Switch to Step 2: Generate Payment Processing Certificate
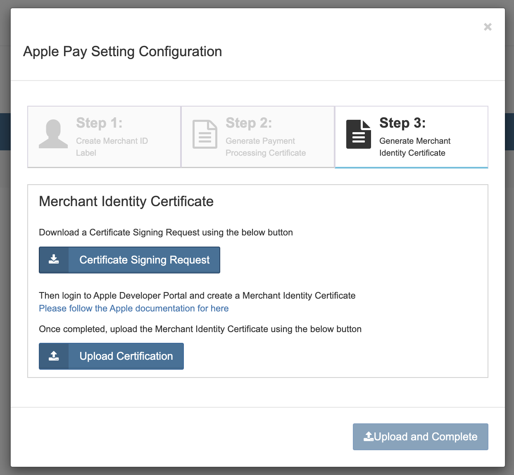Screen dimensions: 514x475 (x=257, y=136)
